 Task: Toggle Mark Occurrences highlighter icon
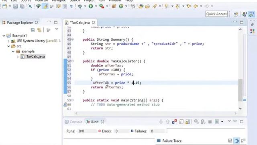[45, 6]
